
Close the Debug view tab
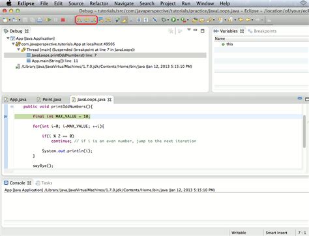pyautogui.click(x=27, y=31)
